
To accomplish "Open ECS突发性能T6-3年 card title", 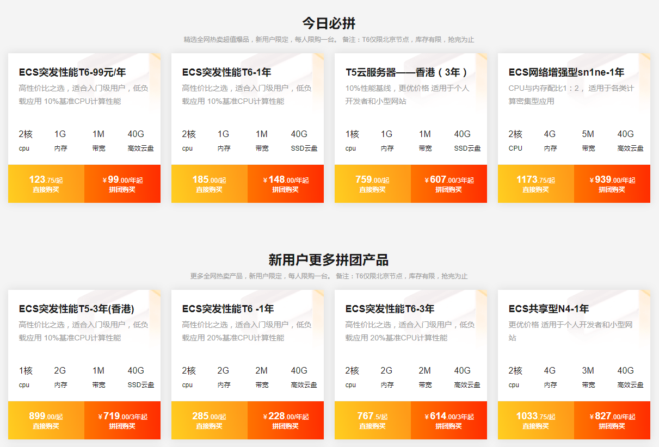I will pyautogui.click(x=390, y=309).
